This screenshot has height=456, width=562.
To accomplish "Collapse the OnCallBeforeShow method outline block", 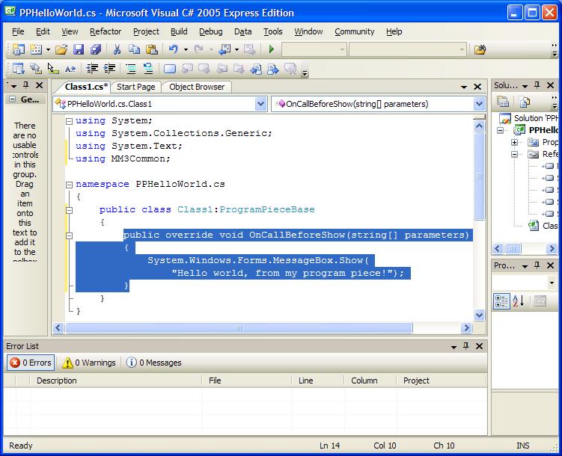I will click(69, 235).
